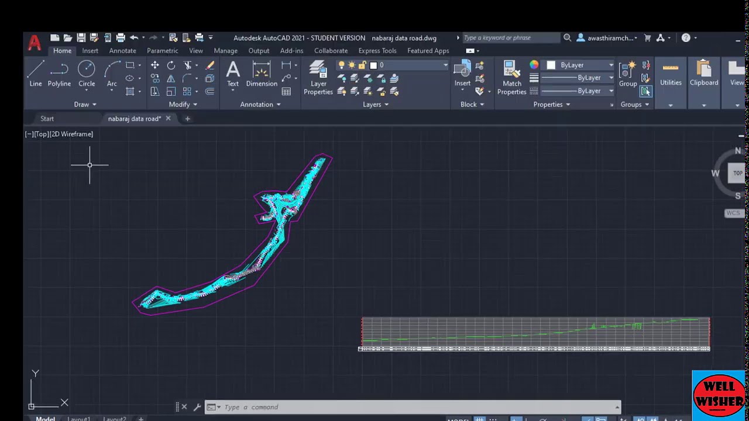Toggle current layer freeze sun icon
This screenshot has height=421, width=749.
click(x=352, y=65)
